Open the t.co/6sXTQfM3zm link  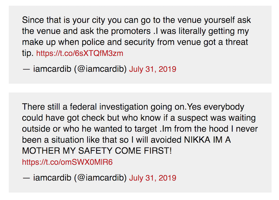[80, 54]
